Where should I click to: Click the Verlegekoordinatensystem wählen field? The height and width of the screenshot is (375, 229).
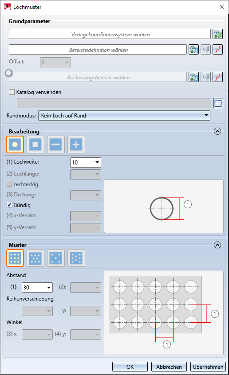coord(110,34)
